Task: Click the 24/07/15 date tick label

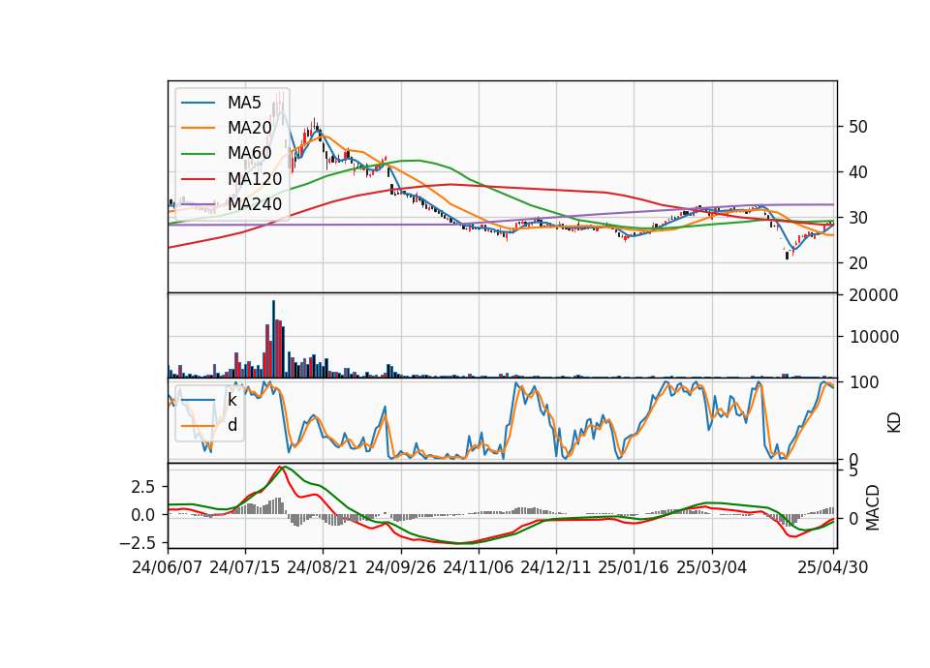Action: (244, 567)
